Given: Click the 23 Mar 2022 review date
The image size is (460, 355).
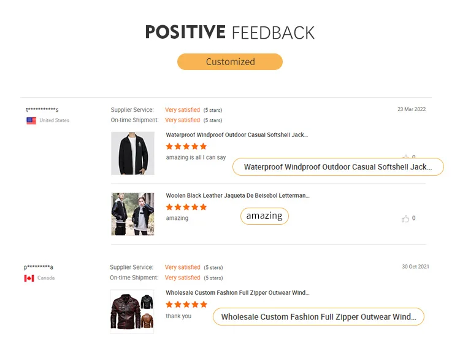Looking at the screenshot, I should click(412, 109).
